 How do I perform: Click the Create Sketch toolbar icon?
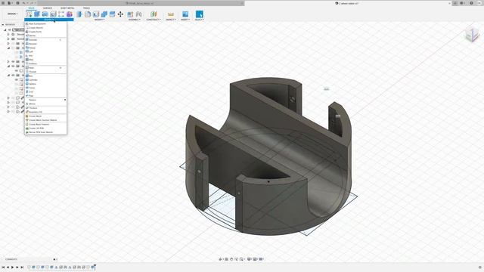[x=29, y=14]
